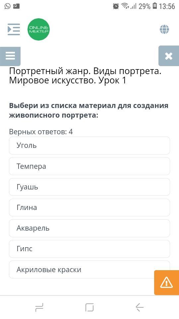The image size is (179, 319).
Task: Select the answer option Уголь
Action: (89, 146)
